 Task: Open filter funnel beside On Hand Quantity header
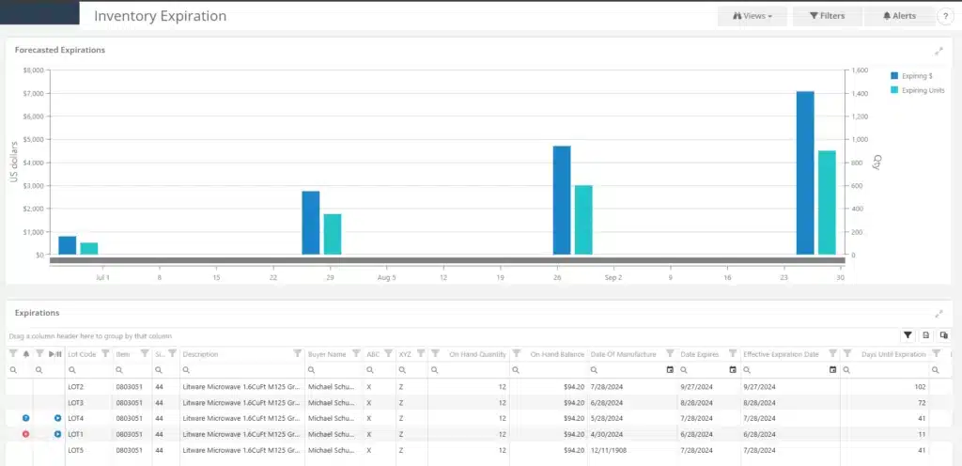tap(435, 353)
